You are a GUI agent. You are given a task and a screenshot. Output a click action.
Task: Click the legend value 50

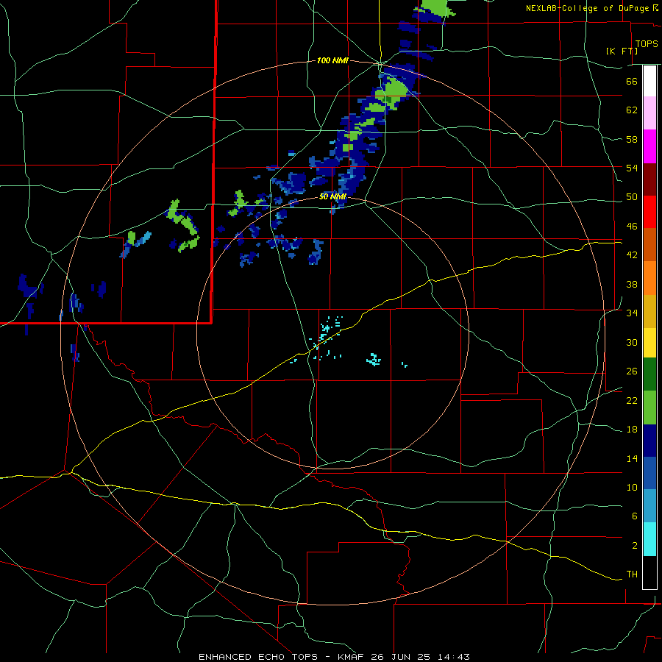click(632, 196)
